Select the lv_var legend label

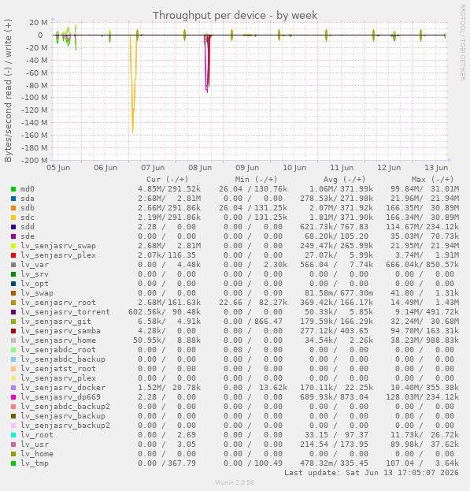(35, 265)
